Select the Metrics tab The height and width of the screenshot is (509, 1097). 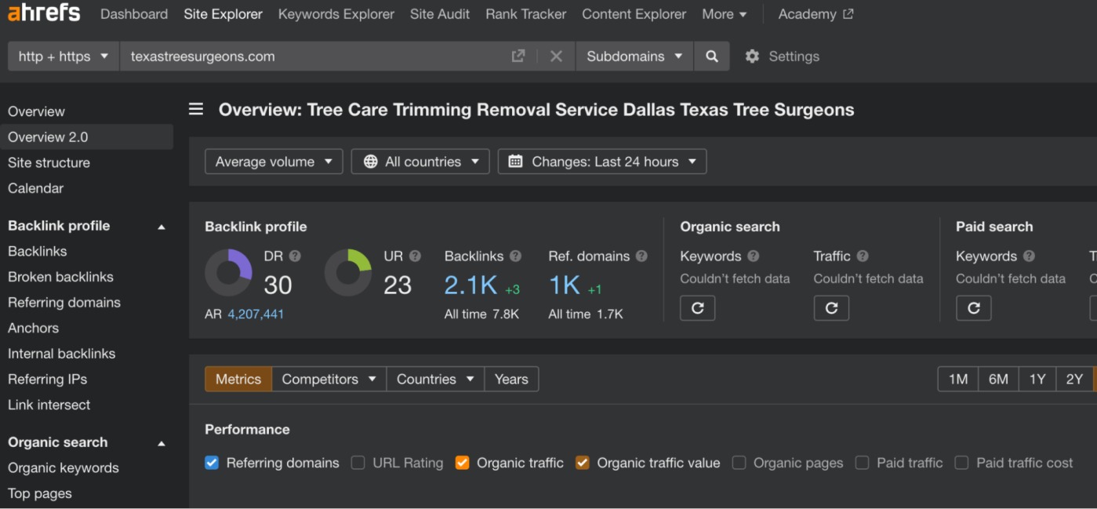tap(238, 379)
